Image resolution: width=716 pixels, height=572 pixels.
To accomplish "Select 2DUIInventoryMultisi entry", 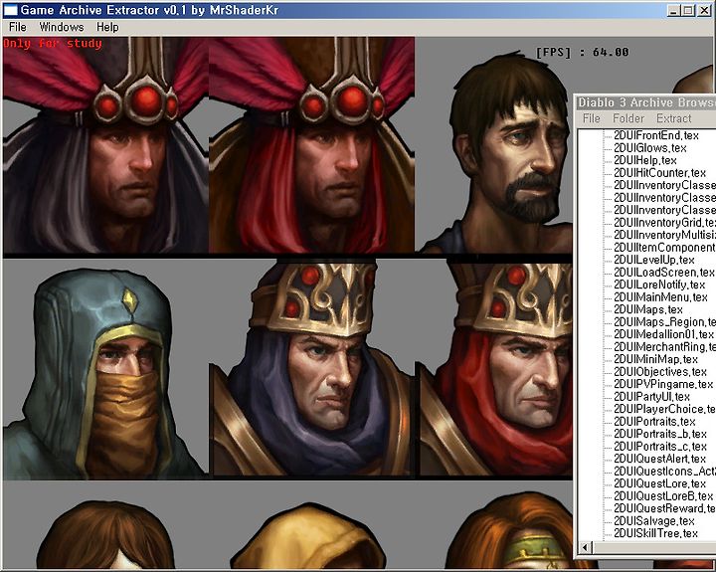I will pos(664,235).
